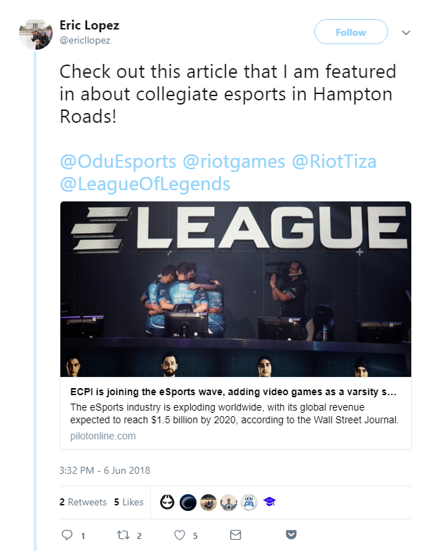Open ECPI eSports article headline
Image resolution: width=433 pixels, height=551 pixels.
point(234,392)
